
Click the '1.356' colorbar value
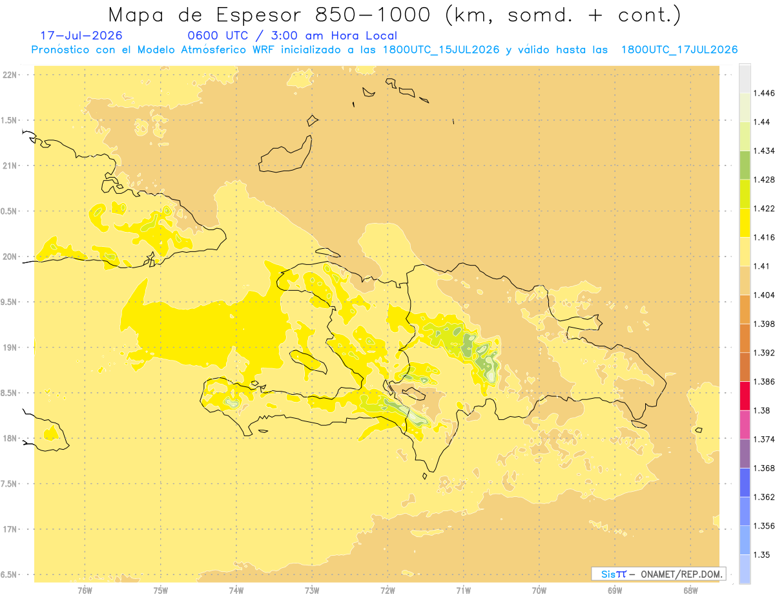click(x=763, y=525)
